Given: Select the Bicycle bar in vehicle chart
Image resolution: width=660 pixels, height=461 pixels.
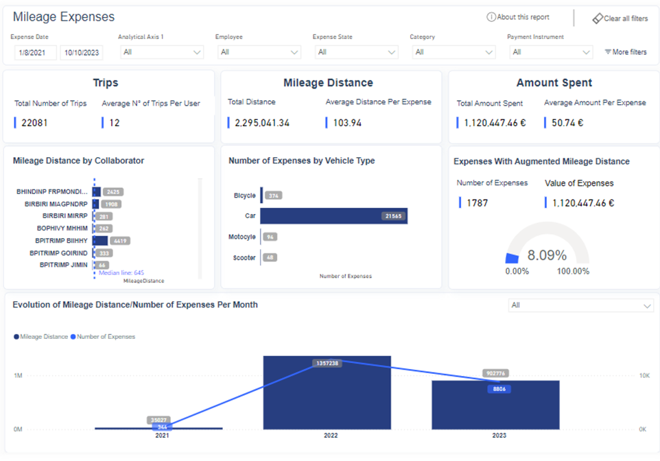Looking at the screenshot, I should click(x=262, y=196).
